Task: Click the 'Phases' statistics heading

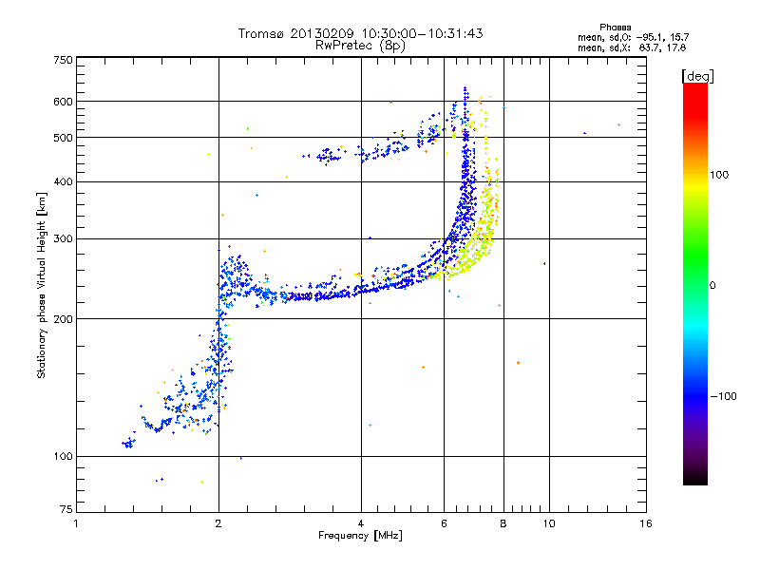Action: pos(615,28)
